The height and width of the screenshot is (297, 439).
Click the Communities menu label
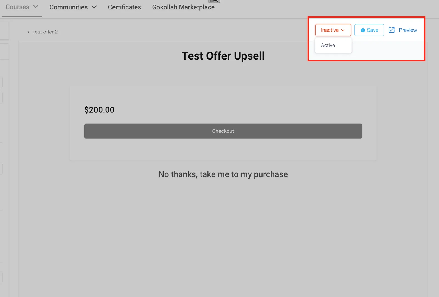(x=69, y=7)
